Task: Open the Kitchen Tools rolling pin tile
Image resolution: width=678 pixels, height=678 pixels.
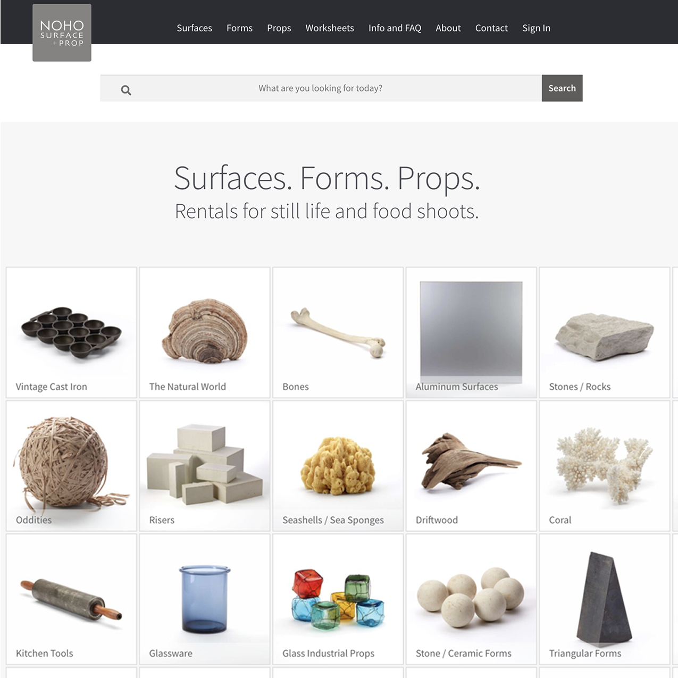Action: 71,599
